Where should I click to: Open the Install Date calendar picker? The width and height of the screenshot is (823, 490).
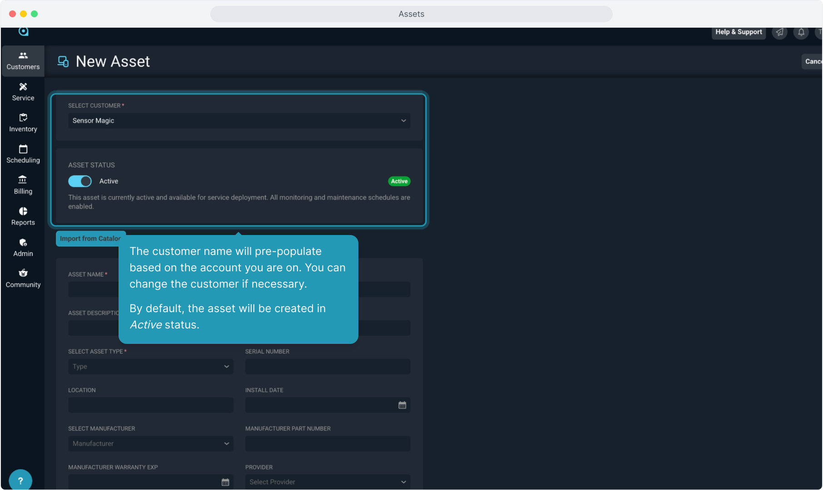[x=402, y=405]
